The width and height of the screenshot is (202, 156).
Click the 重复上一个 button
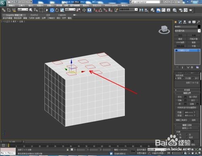187,128
